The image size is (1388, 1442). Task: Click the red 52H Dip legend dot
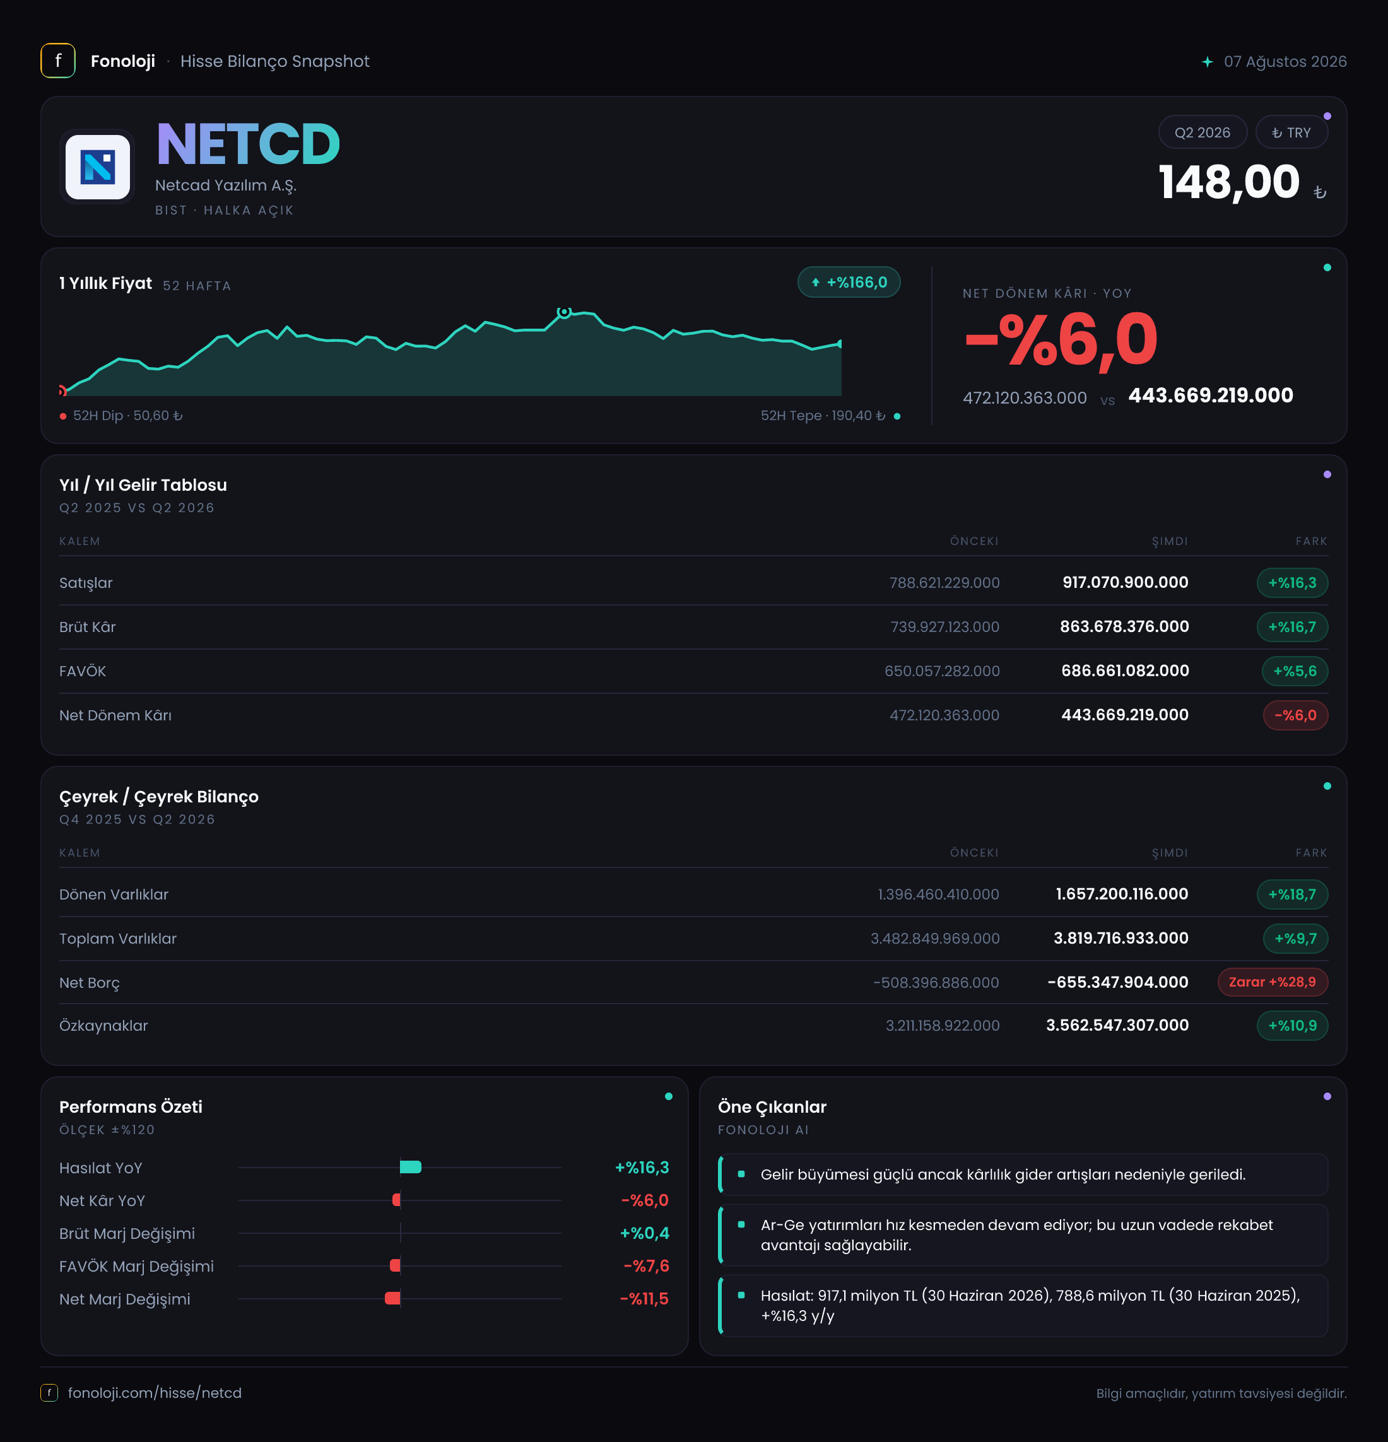click(x=63, y=416)
